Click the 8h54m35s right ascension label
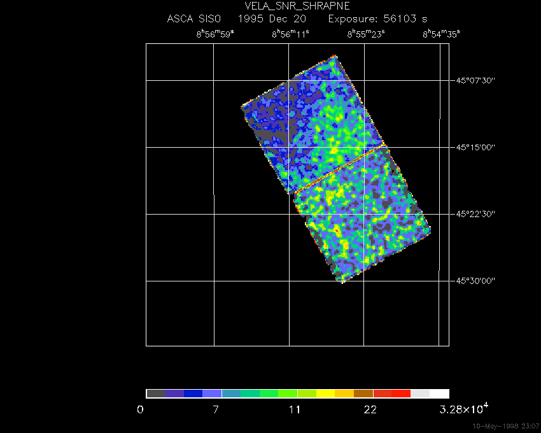 (x=441, y=34)
